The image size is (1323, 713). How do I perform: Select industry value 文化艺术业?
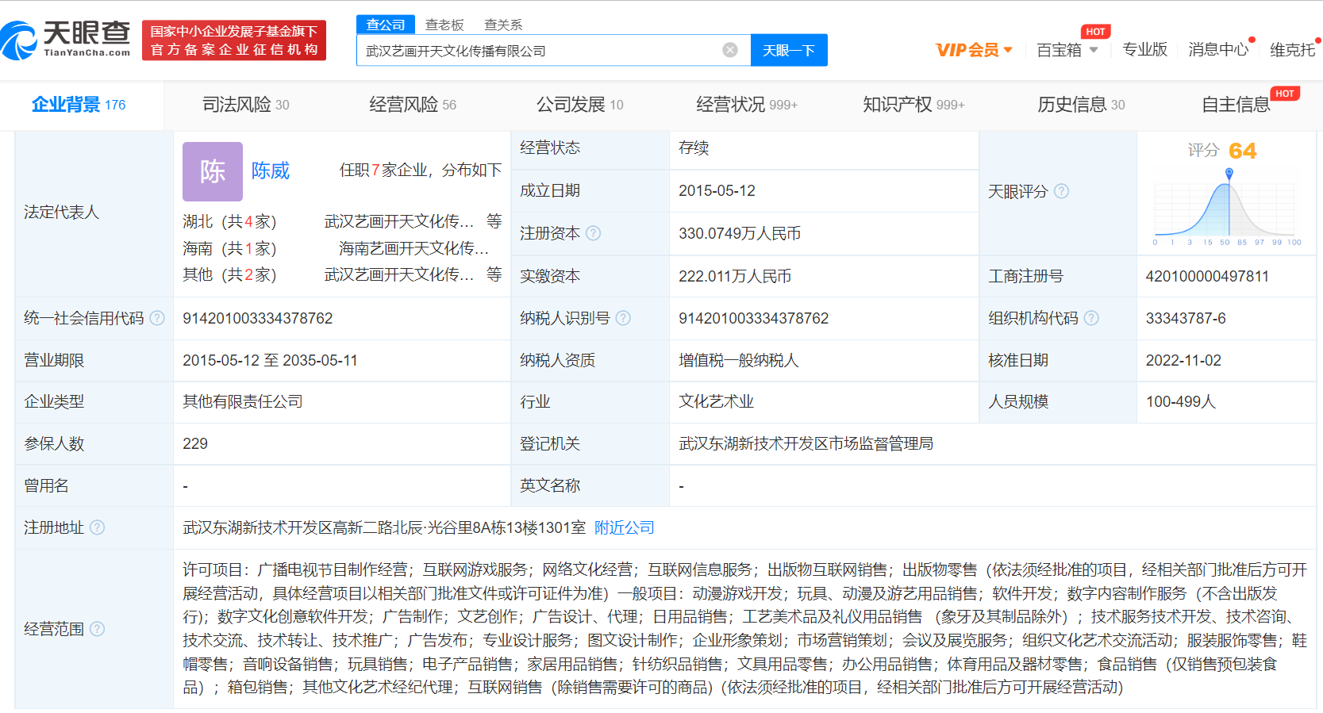pyautogui.click(x=717, y=401)
